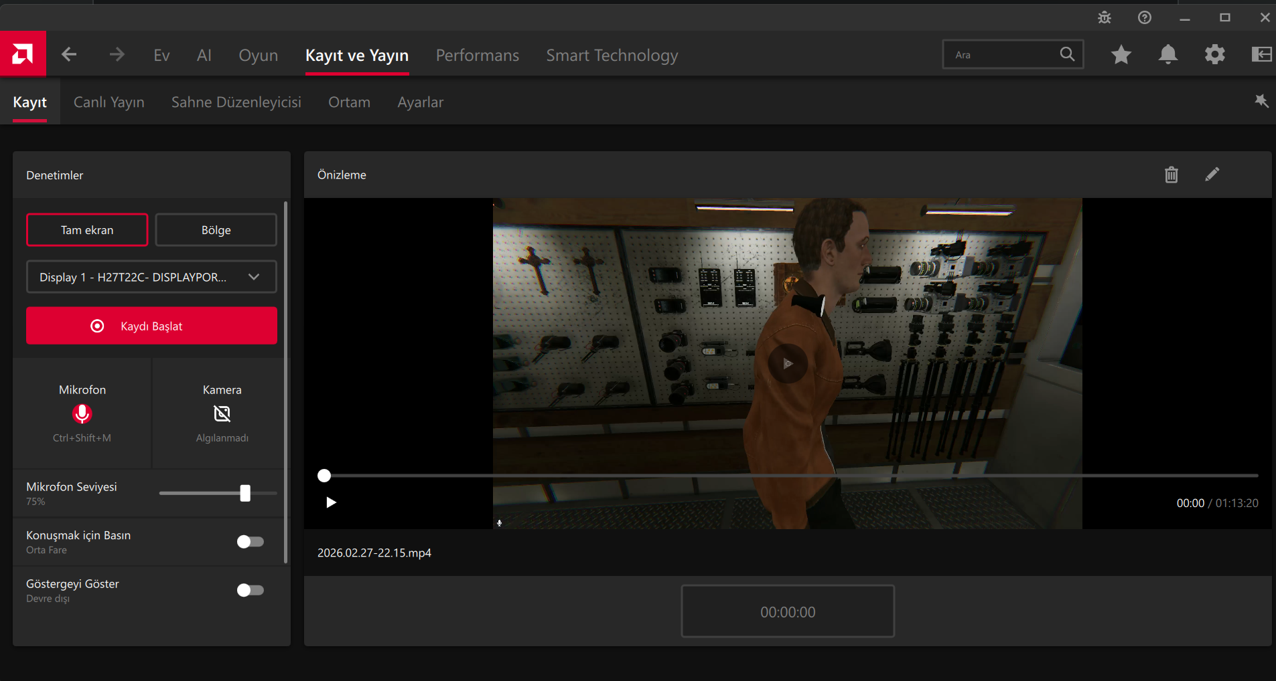Click the Denetimler panel scrollbar
1276x681 pixels.
[x=286, y=383]
